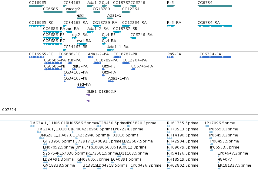The width and height of the screenshot is (258, 170).
Task: Select transcript label CG6686-RC
Action: [54, 41]
